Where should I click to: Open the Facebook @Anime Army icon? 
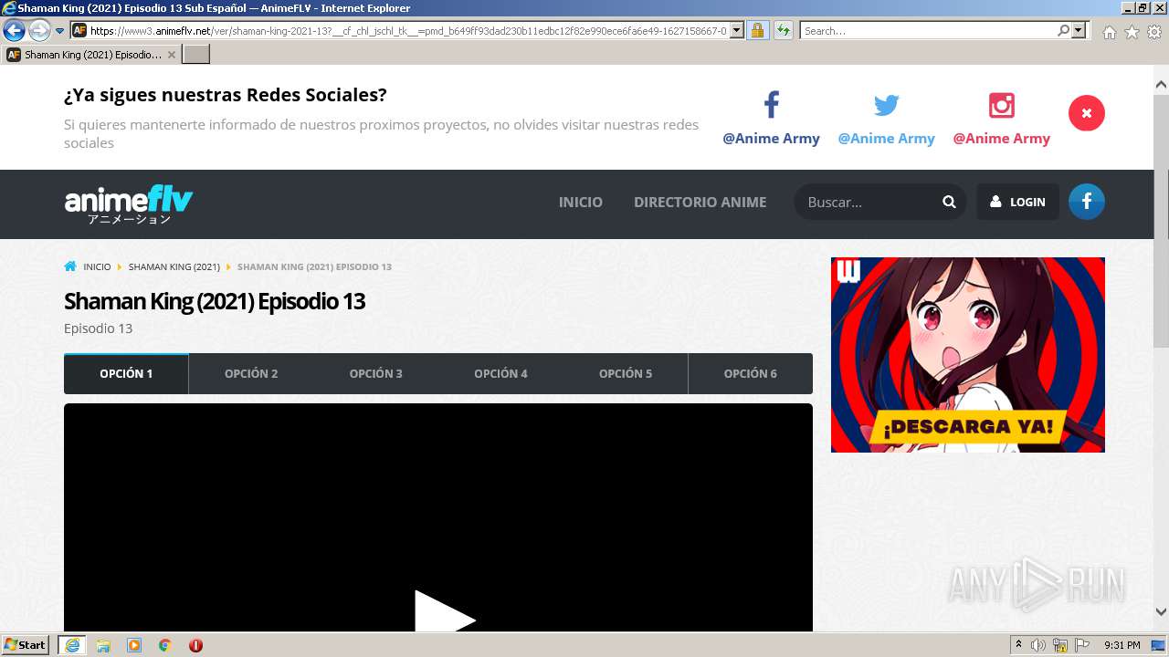(x=772, y=105)
